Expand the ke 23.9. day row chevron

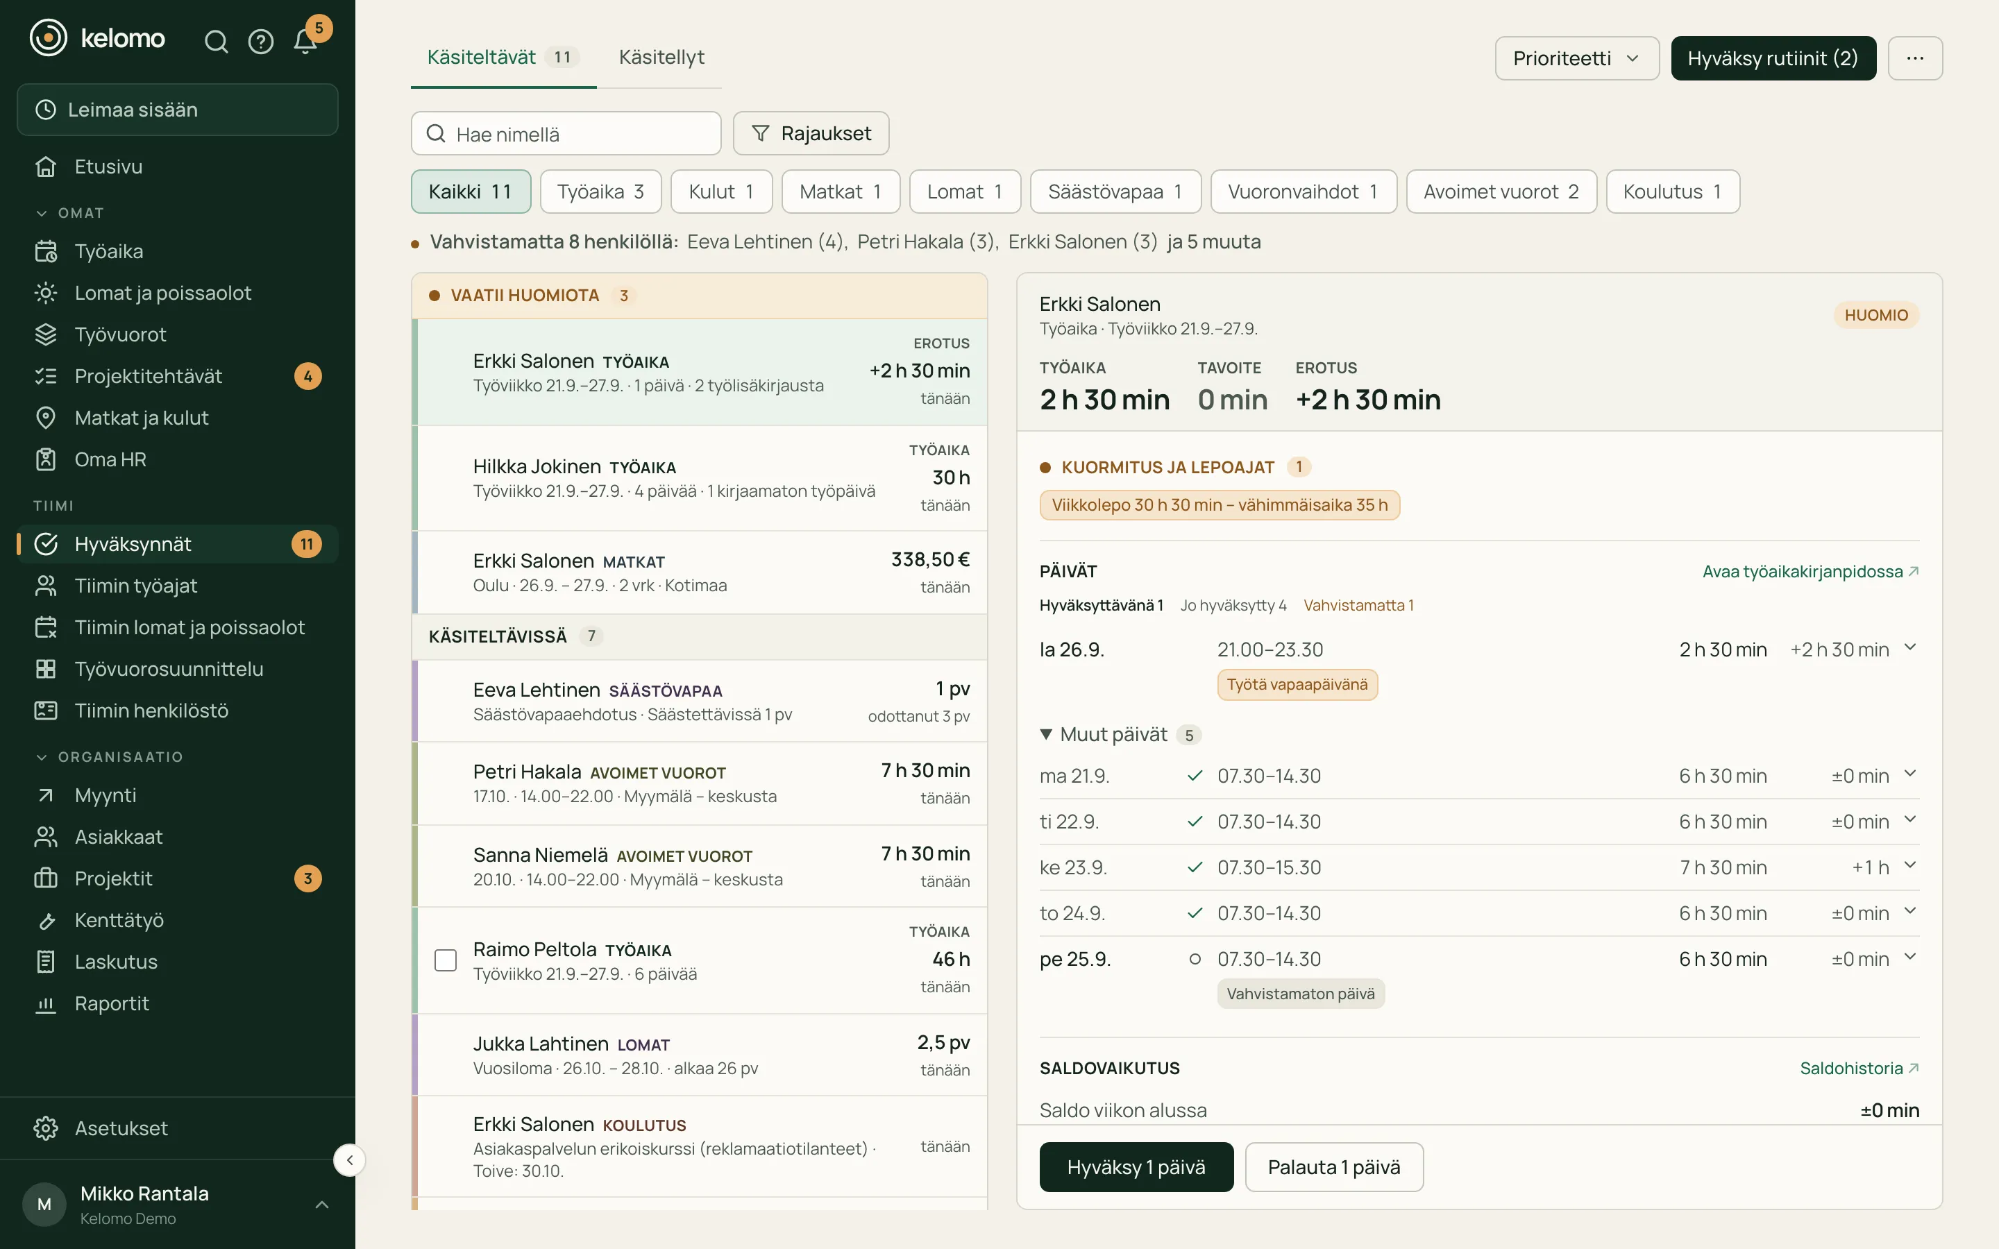[x=1909, y=866]
